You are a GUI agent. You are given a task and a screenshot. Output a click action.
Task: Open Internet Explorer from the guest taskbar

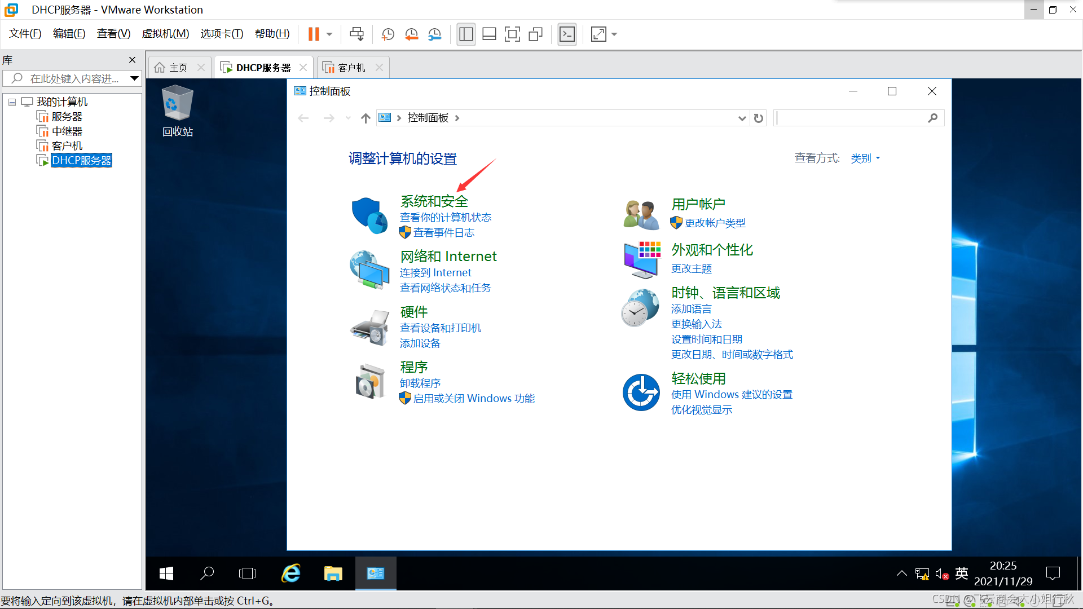coord(291,573)
